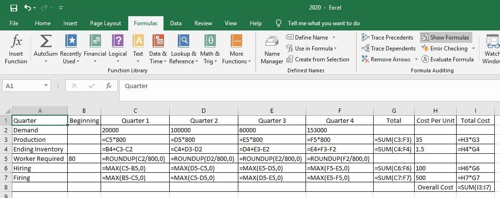500x198 pixels.
Task: Open the Insert Function fx button
Action: click(16, 49)
